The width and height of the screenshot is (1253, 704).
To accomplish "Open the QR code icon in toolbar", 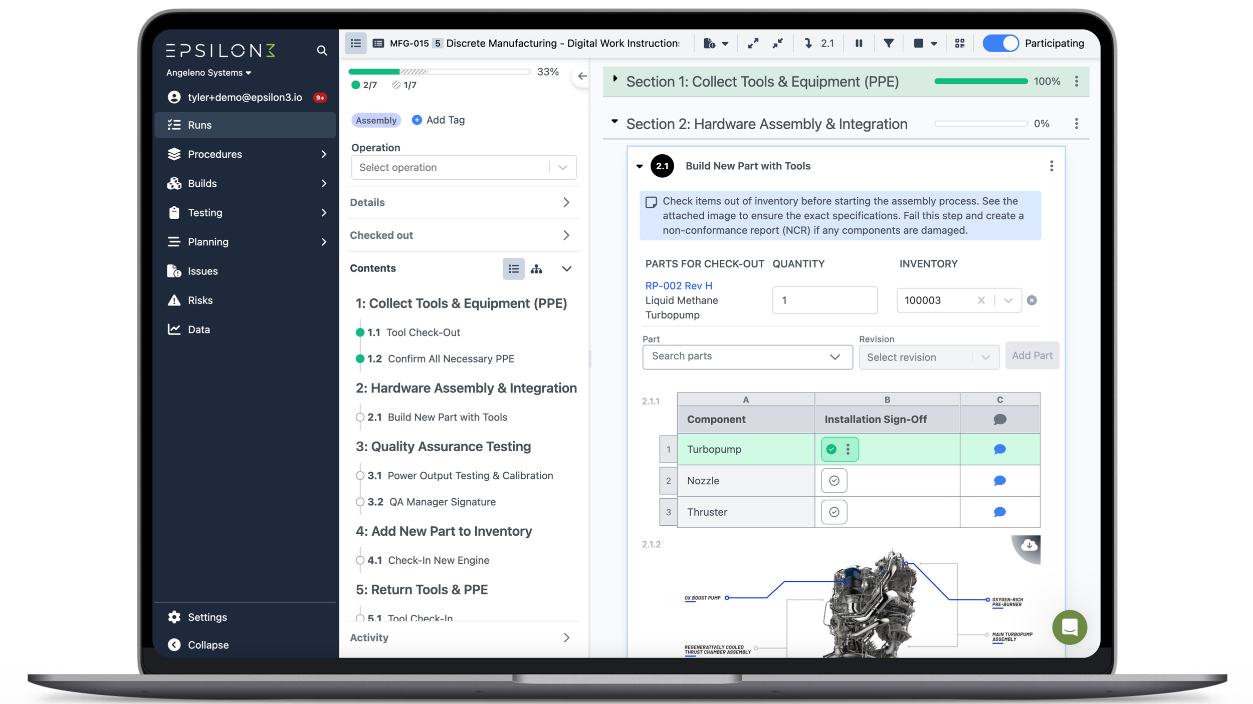I will coord(959,44).
